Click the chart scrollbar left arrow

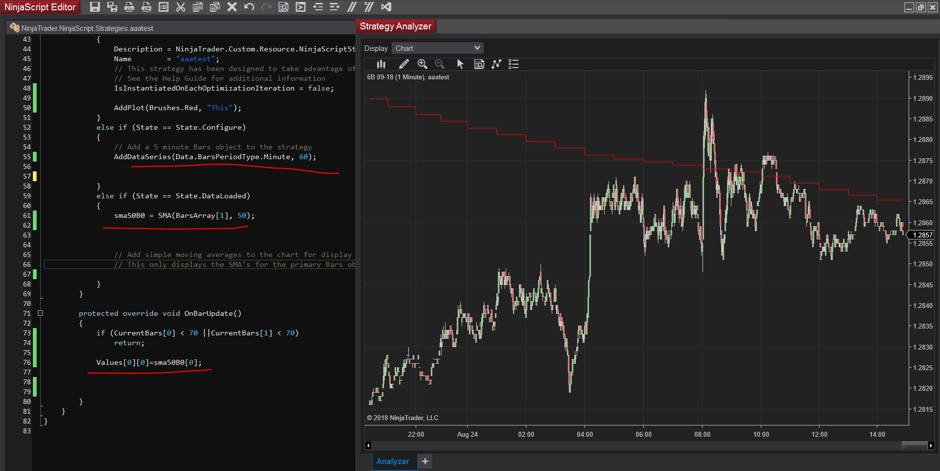[x=368, y=445]
